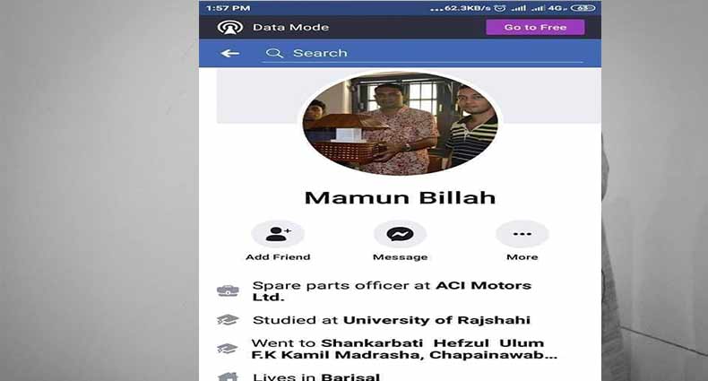Click the home icon beside Lives in

(228, 377)
